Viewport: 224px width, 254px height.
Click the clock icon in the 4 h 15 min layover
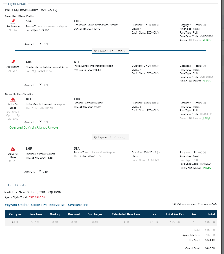click(x=95, y=51)
